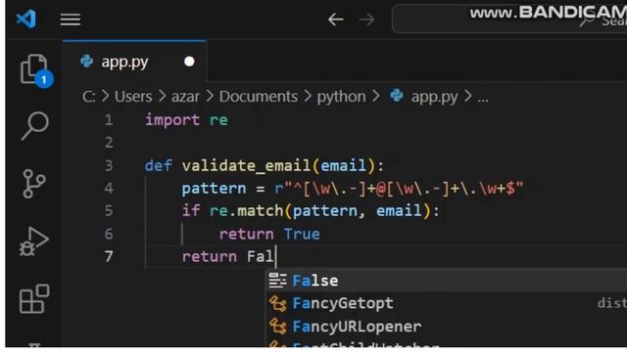Click the VS Code logo icon

[x=26, y=19]
